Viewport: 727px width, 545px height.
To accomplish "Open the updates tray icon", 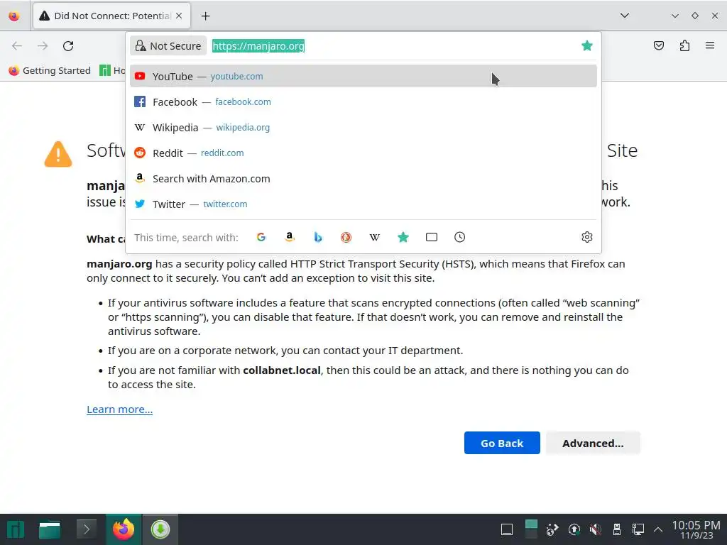I will click(574, 529).
